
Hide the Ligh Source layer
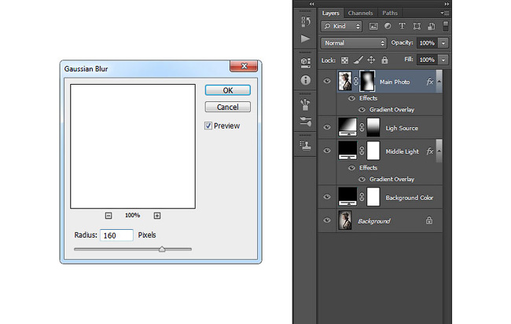tap(327, 127)
